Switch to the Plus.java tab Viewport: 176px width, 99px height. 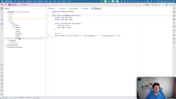(x=85, y=9)
